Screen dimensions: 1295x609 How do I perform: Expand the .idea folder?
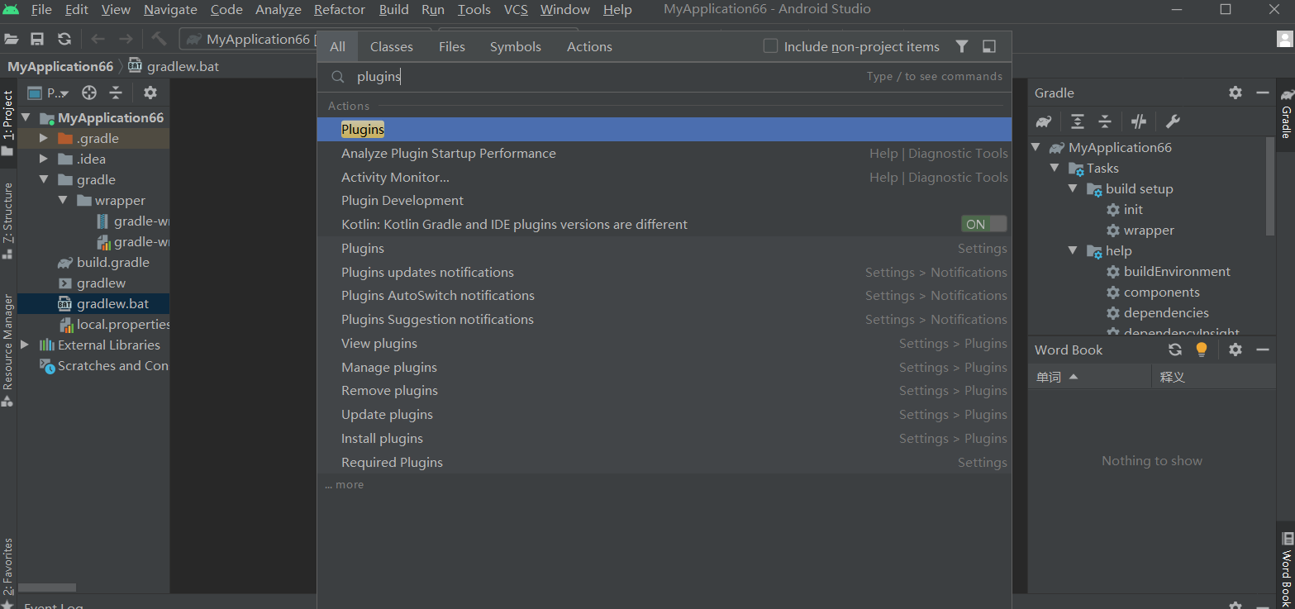point(44,159)
